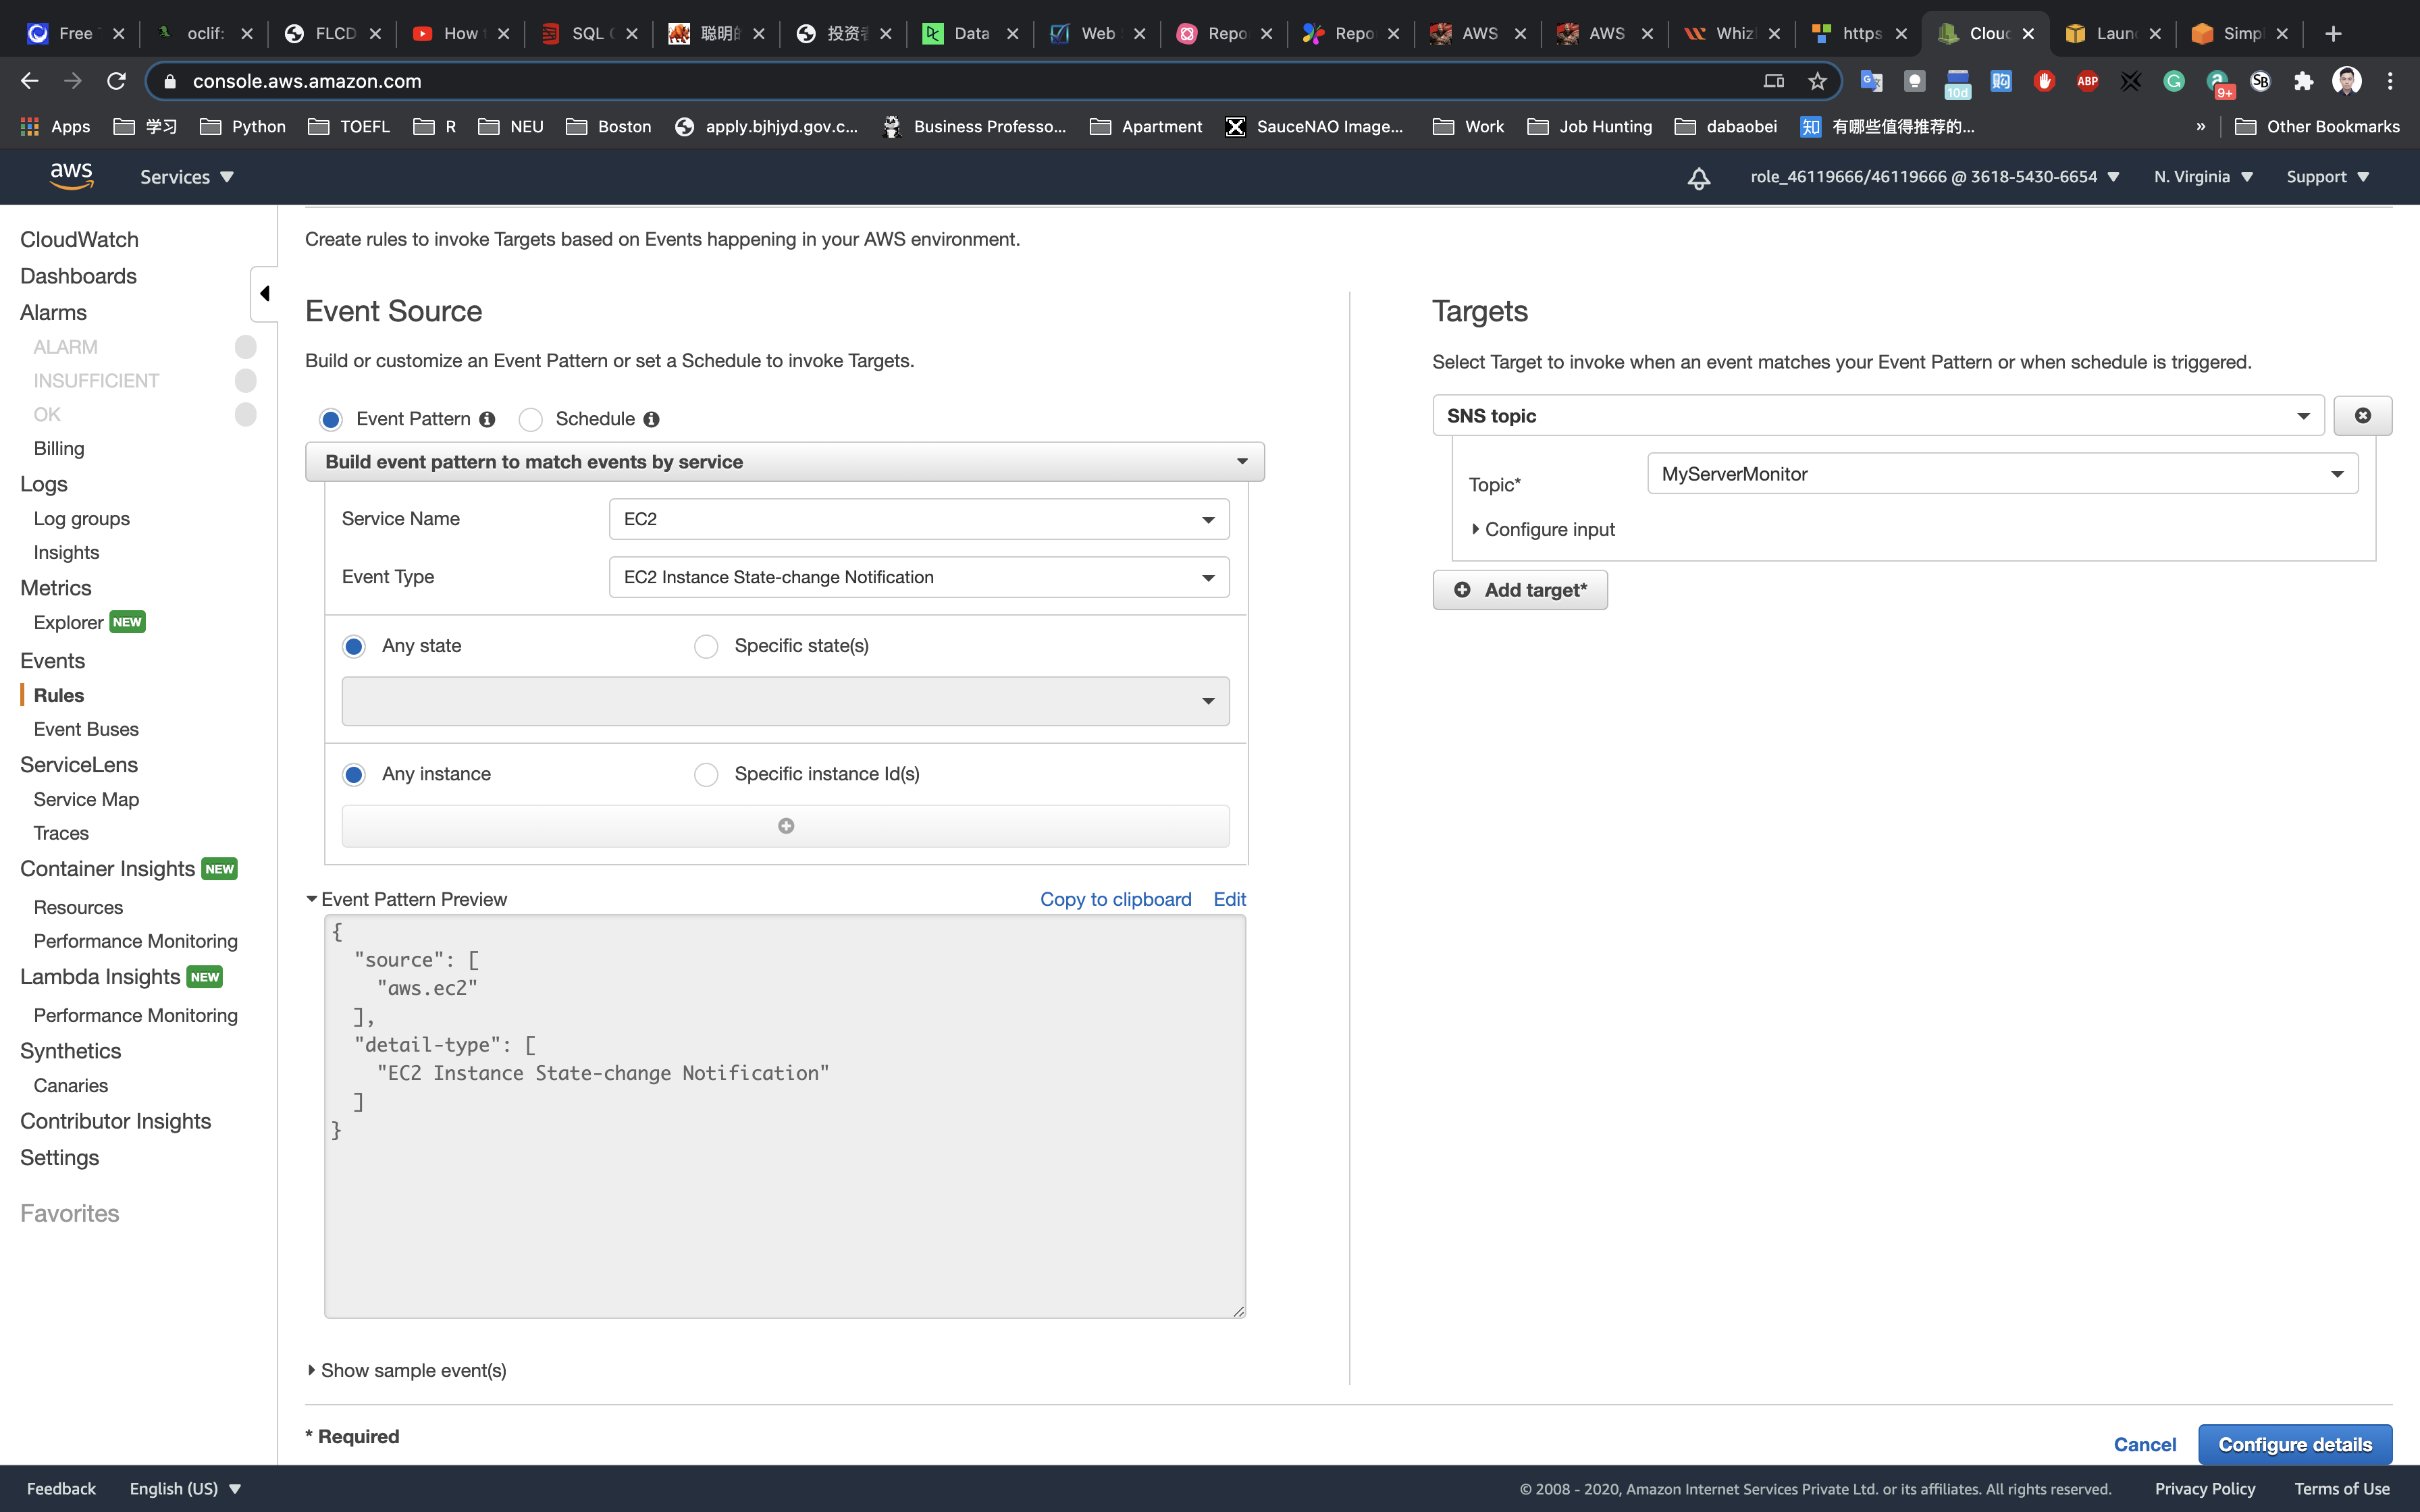Open the Service Name EC2 dropdown

(x=918, y=519)
